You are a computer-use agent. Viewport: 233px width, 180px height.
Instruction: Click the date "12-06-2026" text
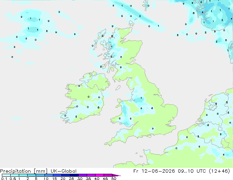(x=158, y=171)
